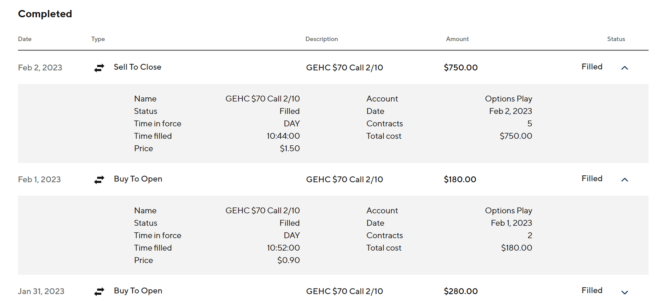This screenshot has height=301, width=670.
Task: Click the $750.00 amount in the Sell row
Action: pos(460,68)
